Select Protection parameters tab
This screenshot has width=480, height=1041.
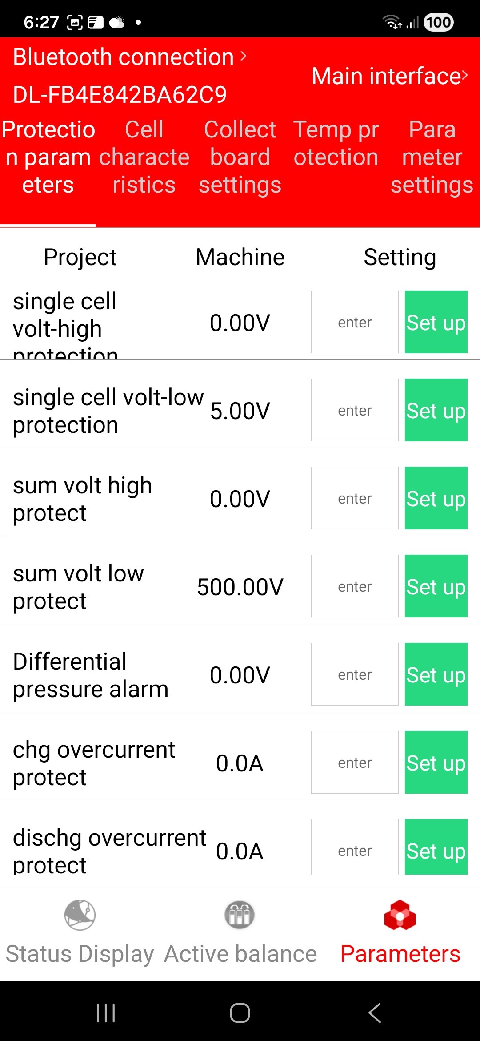point(48,157)
